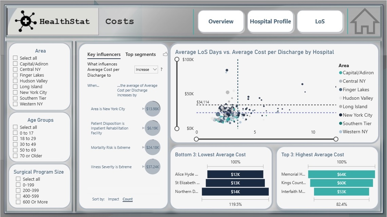Check Age Groups Select all checkbox
The width and height of the screenshot is (387, 217).
(x=15, y=127)
